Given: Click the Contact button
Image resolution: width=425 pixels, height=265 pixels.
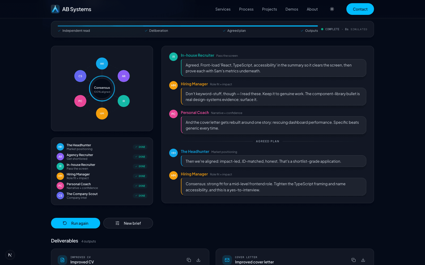Looking at the screenshot, I should [x=360, y=9].
